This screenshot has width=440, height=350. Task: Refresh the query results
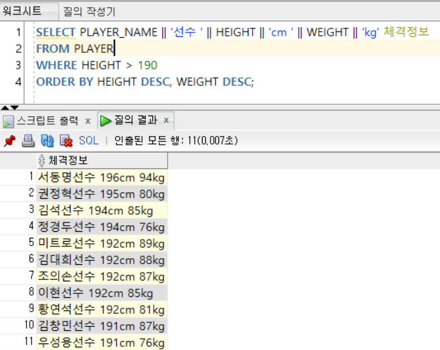47,141
